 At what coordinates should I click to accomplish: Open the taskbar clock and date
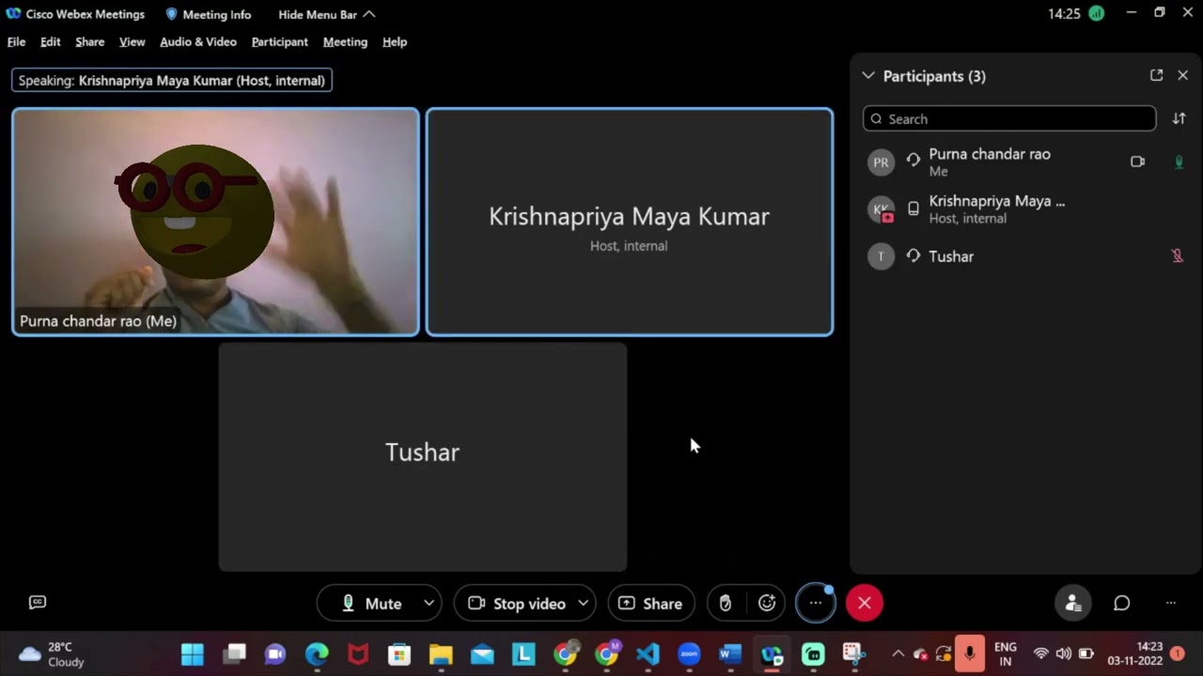[x=1135, y=654]
